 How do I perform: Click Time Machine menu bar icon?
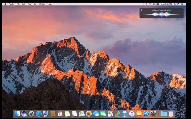(x=142, y=4)
